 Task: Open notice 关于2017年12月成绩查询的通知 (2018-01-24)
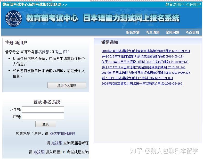pyautogui.click(x=143, y=67)
